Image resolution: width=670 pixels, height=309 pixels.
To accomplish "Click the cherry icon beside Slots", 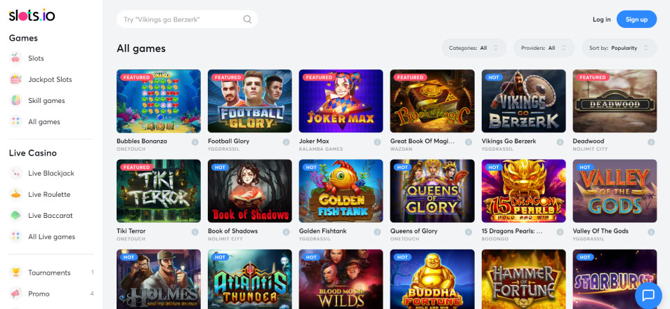I will click(16, 58).
